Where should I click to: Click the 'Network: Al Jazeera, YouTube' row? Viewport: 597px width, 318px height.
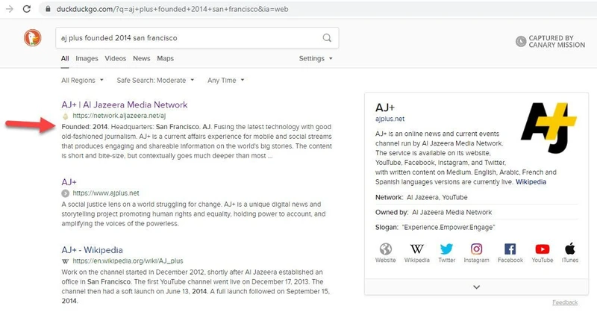pyautogui.click(x=476, y=197)
